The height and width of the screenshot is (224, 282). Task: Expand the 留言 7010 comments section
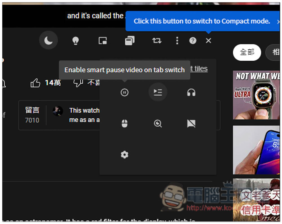coord(32,115)
